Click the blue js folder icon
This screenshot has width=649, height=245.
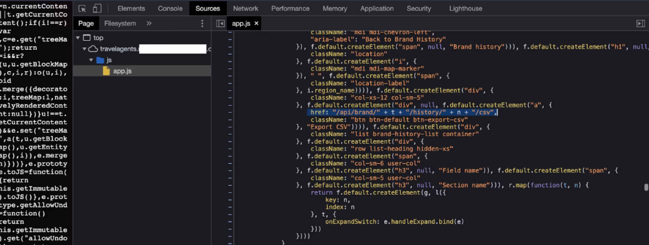100,60
